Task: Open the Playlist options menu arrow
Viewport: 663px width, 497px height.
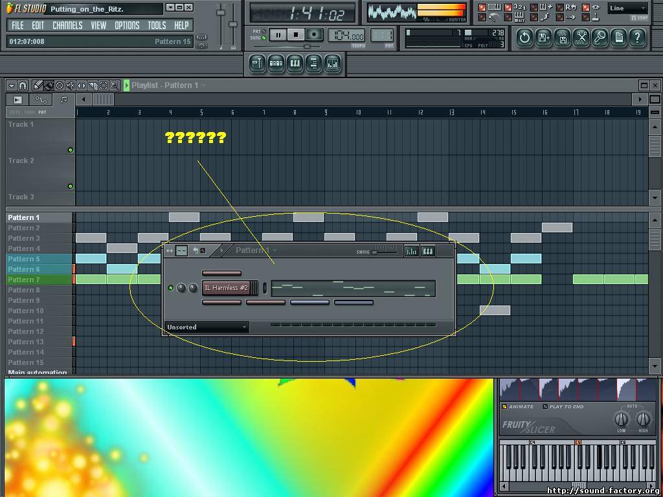Action: click(x=12, y=86)
